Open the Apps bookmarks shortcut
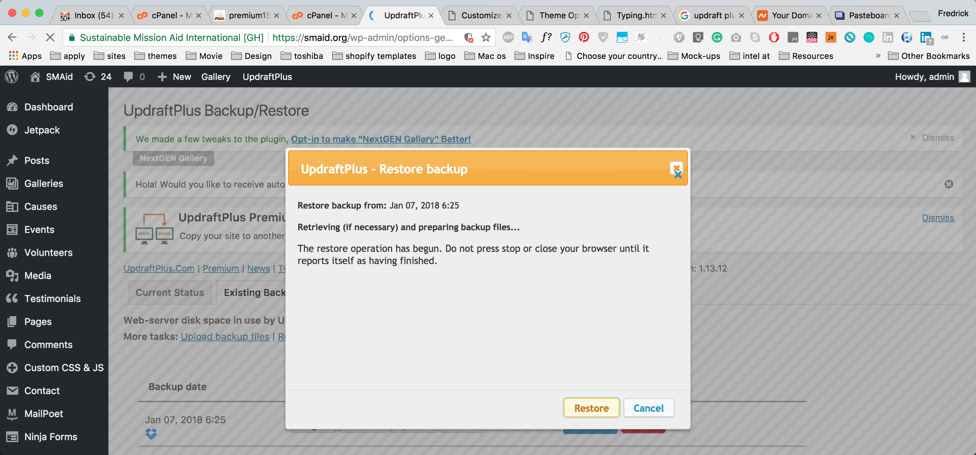 click(25, 56)
